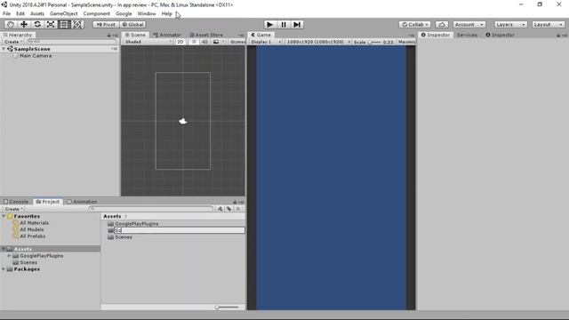Open the 1080x1920 resolution dropdown

point(318,42)
